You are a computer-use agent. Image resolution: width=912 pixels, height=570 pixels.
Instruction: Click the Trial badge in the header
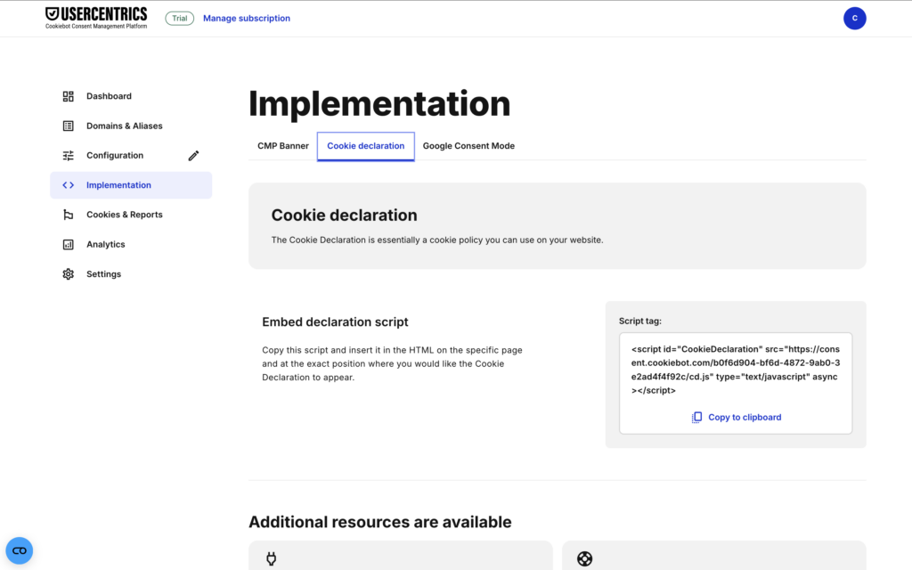179,18
